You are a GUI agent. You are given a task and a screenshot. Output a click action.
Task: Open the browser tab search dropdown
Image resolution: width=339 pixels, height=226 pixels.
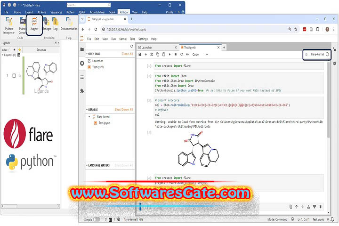coord(82,19)
